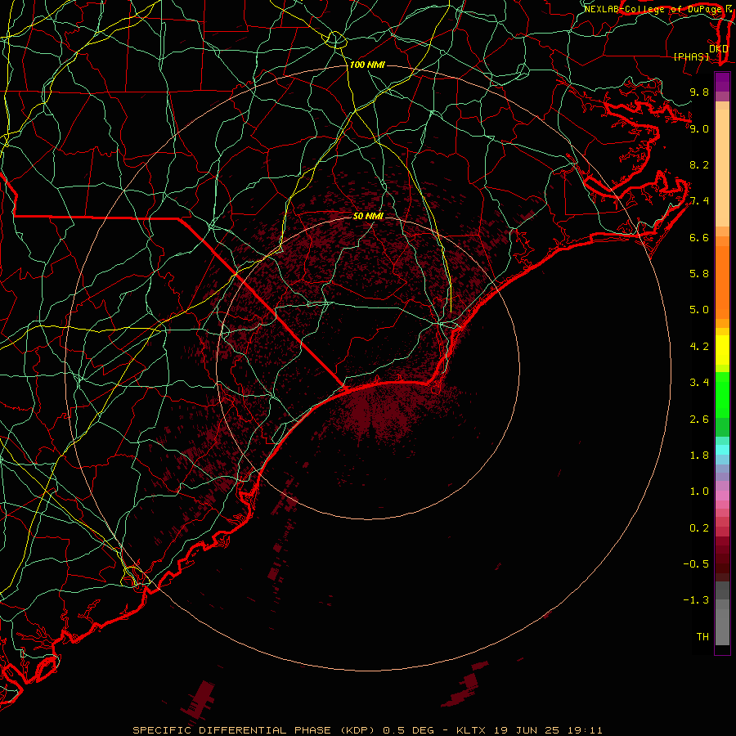The image size is (736, 736).
Task: Click the NEXLAB-College of DuPage label
Action: 653,9
